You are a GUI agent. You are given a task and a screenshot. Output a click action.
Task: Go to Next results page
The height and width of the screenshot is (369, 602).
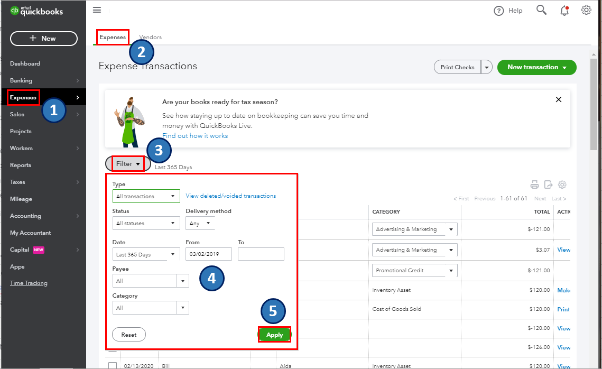pyautogui.click(x=540, y=199)
